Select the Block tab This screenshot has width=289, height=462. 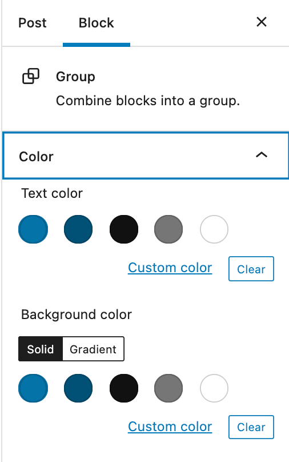pyautogui.click(x=96, y=23)
